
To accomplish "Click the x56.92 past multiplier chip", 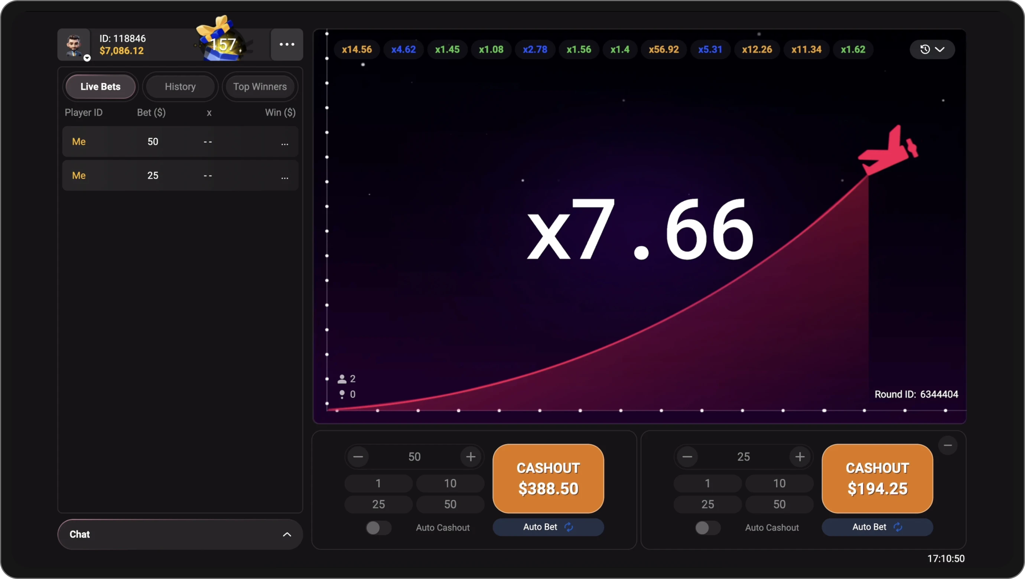I will coord(663,49).
